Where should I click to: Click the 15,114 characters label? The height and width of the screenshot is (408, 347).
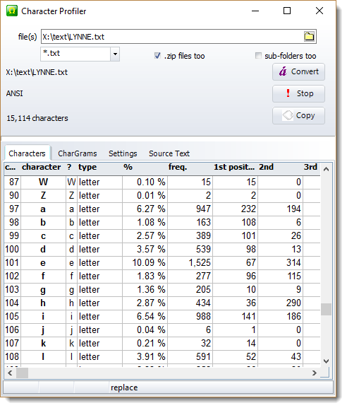click(37, 118)
